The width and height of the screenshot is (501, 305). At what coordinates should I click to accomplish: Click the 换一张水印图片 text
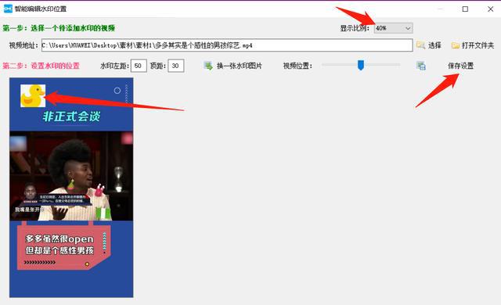240,66
